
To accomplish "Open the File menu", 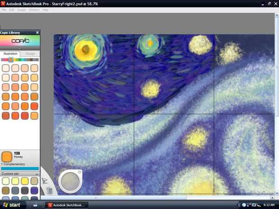I will tap(4, 10).
